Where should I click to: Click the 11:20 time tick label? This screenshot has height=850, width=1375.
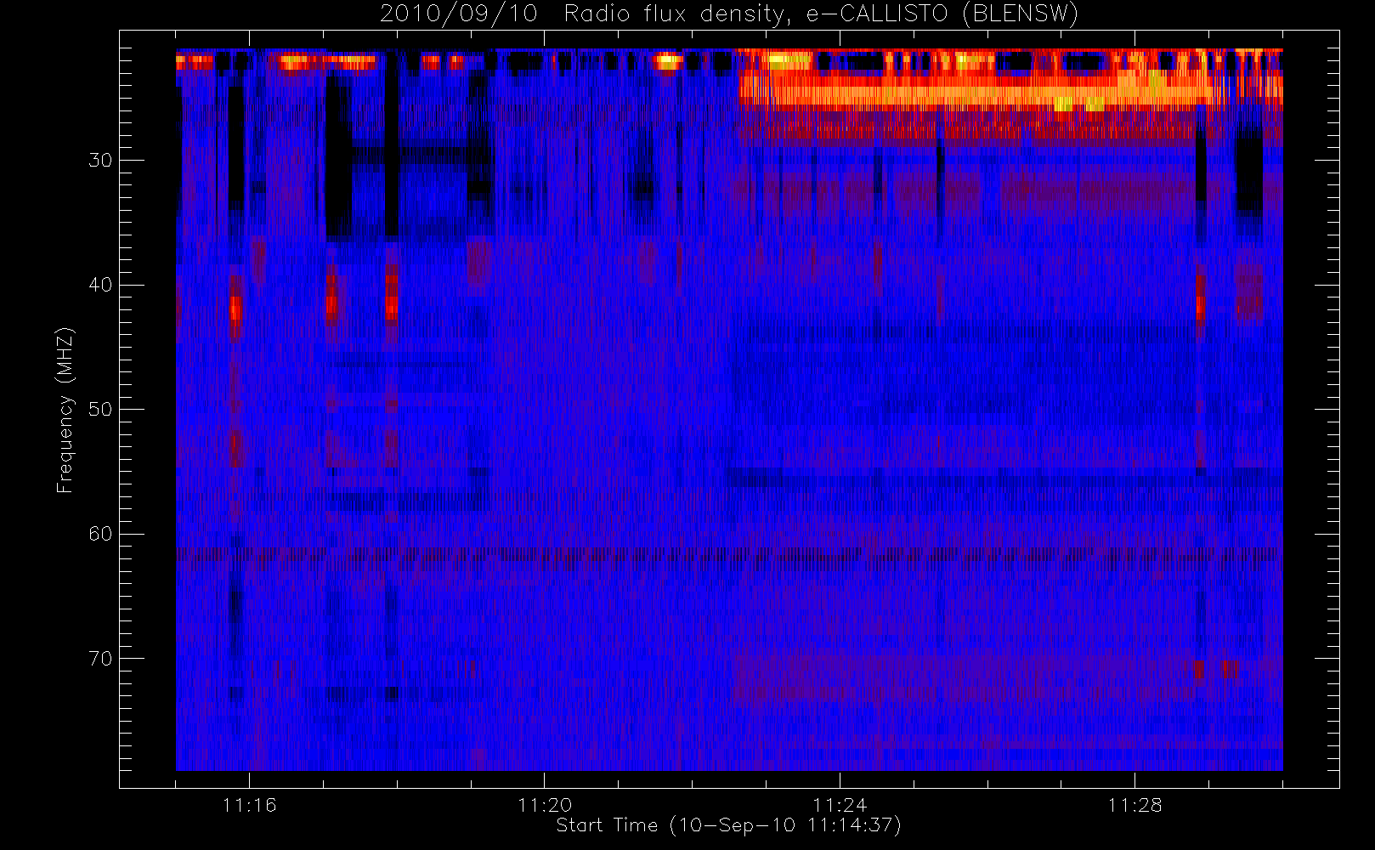click(544, 804)
